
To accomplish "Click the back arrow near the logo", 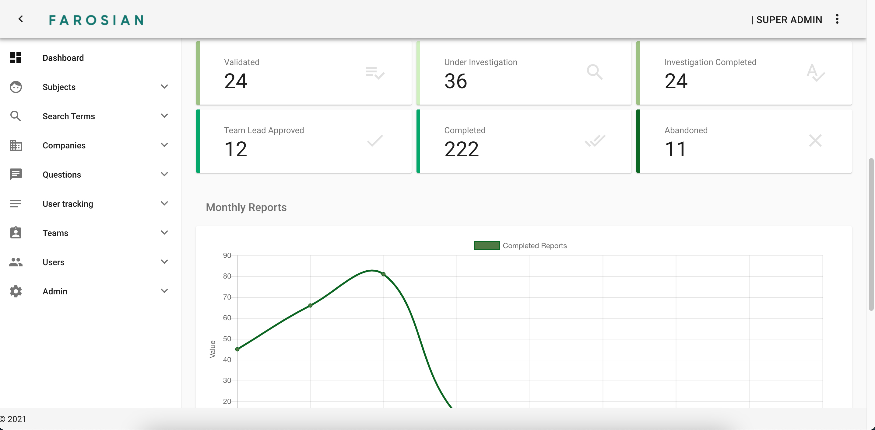I will coord(21,19).
